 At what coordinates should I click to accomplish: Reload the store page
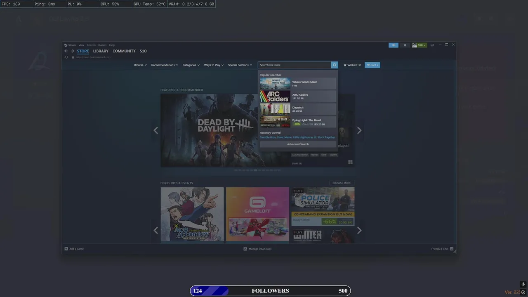66,57
